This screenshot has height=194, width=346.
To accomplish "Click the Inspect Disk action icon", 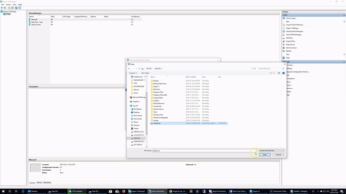I will click(284, 41).
